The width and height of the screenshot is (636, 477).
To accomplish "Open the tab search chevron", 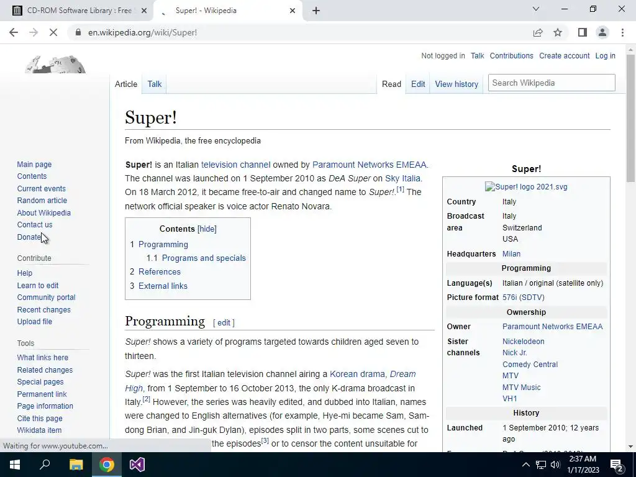I will (x=536, y=9).
